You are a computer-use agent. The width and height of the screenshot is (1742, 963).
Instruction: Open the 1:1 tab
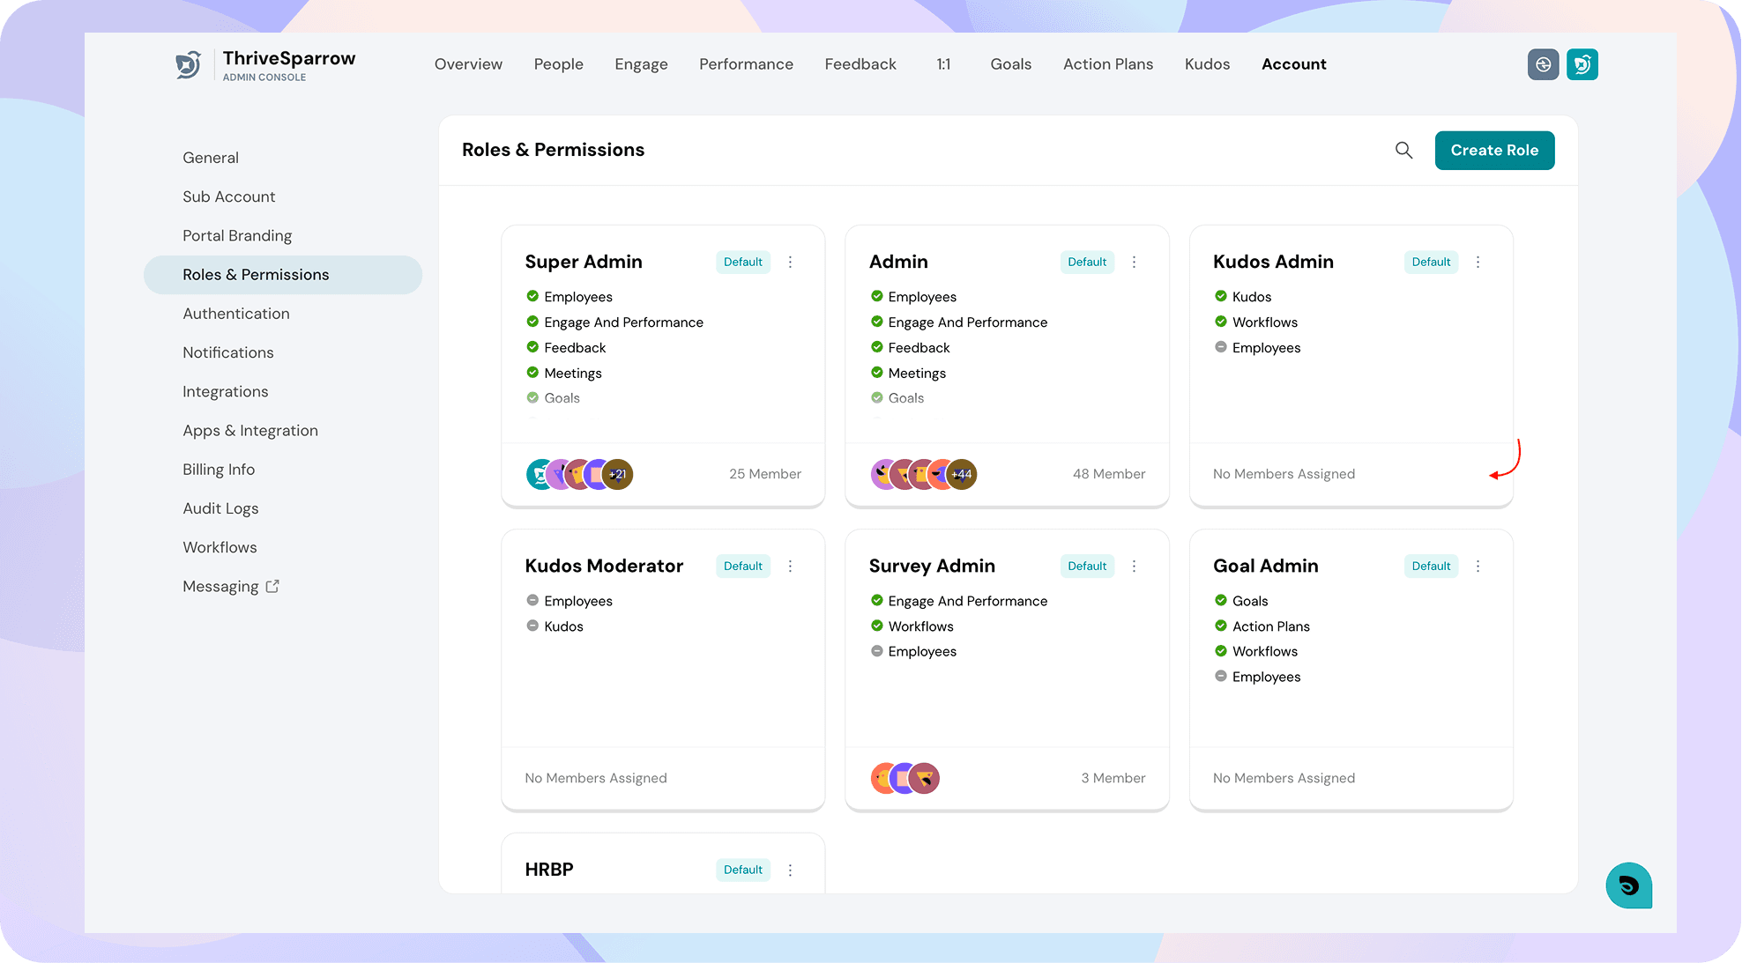[x=943, y=64]
